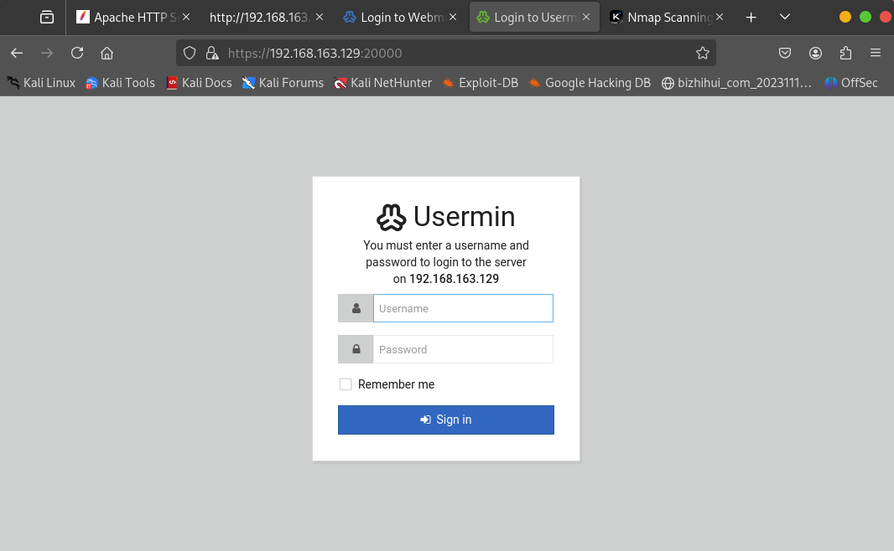Open the browser home page

[107, 53]
